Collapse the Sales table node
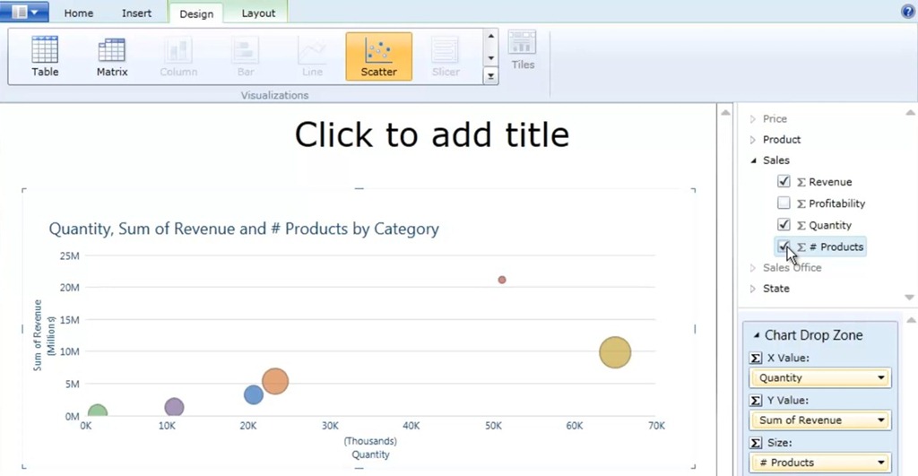This screenshot has width=918, height=476. [753, 160]
